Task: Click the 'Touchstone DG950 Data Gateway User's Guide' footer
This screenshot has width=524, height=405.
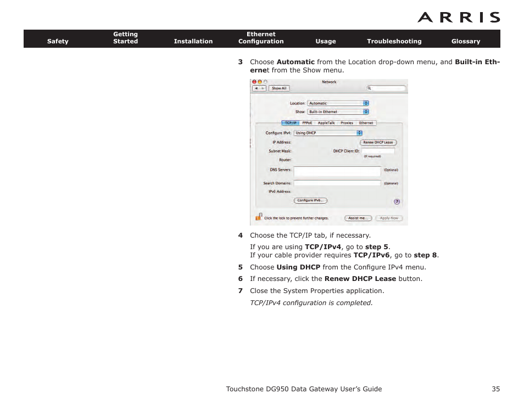Action: (x=304, y=389)
